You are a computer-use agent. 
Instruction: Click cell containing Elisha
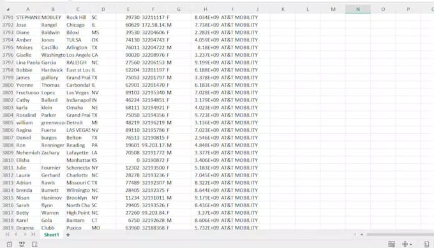[28, 160]
